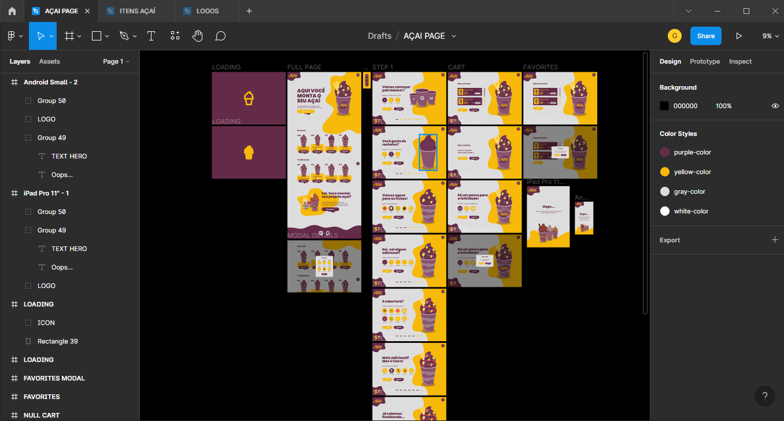The width and height of the screenshot is (784, 421).
Task: Open the title bar tab list chevron
Action: (x=688, y=11)
